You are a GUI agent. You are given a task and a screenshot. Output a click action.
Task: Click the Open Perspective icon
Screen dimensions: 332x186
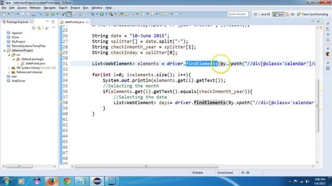(255, 14)
